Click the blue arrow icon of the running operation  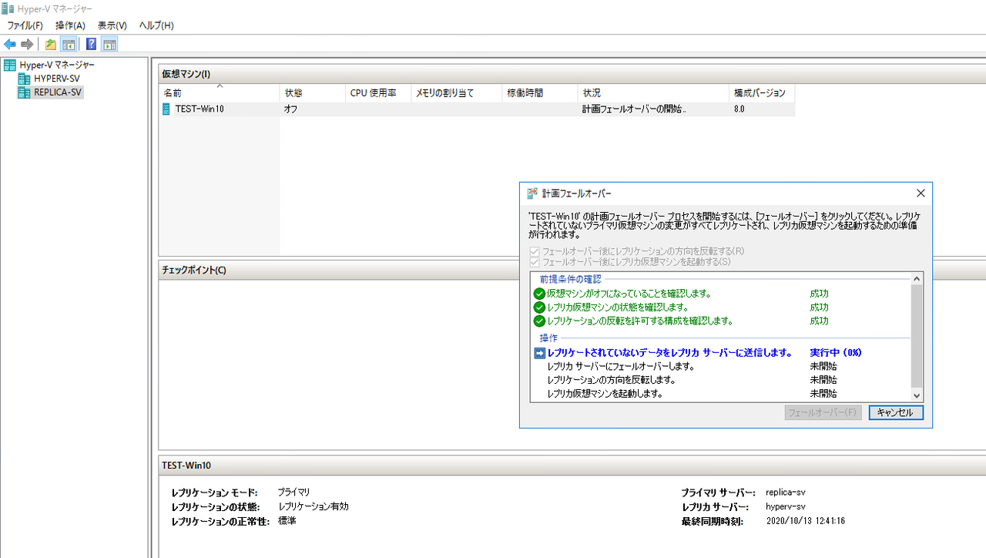(539, 353)
